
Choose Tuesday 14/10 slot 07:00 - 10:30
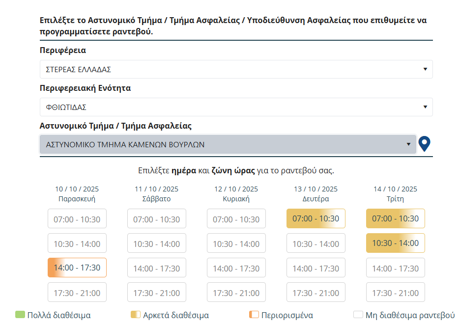[396, 218]
